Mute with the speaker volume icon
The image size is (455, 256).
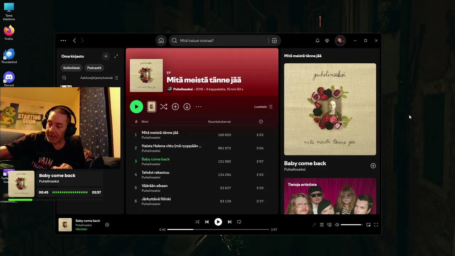point(337,225)
